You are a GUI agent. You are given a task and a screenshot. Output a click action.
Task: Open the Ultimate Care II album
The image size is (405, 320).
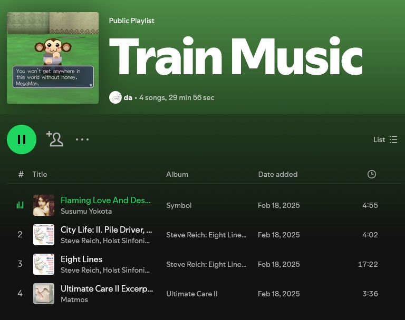[192, 294]
